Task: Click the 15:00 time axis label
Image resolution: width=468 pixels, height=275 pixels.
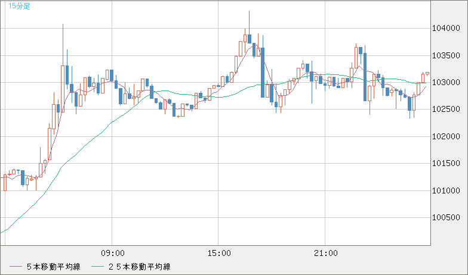Action: point(218,254)
